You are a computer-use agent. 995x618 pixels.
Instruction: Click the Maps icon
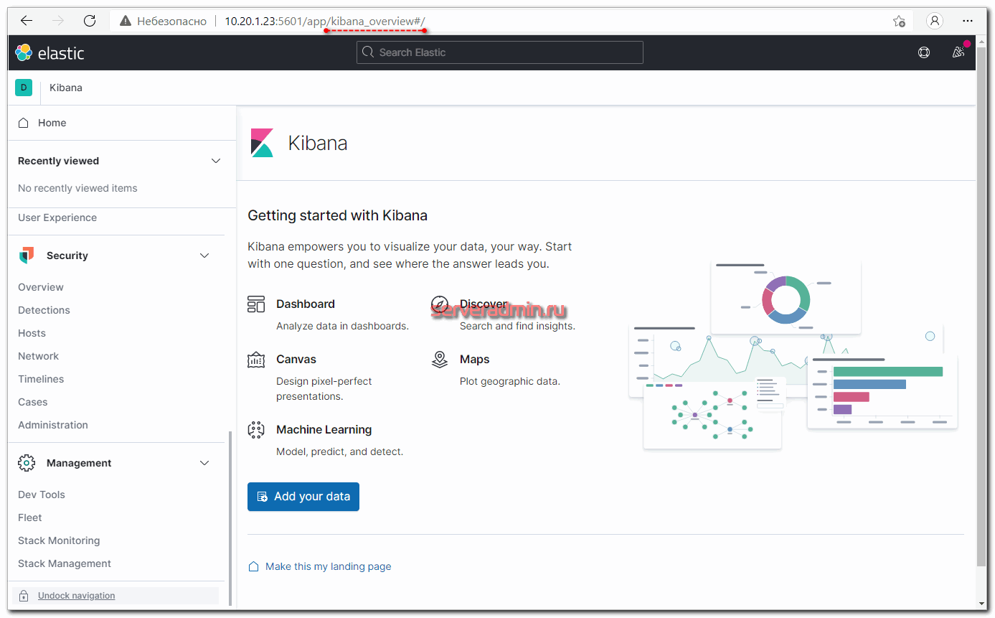(440, 360)
